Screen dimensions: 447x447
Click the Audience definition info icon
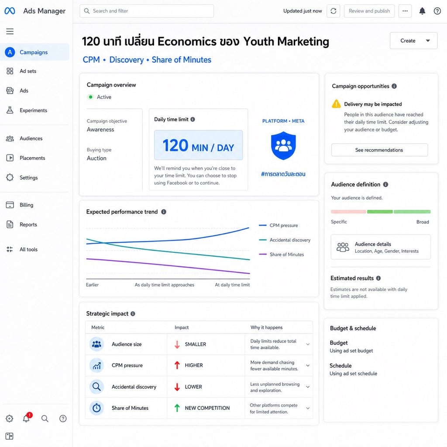pos(385,185)
